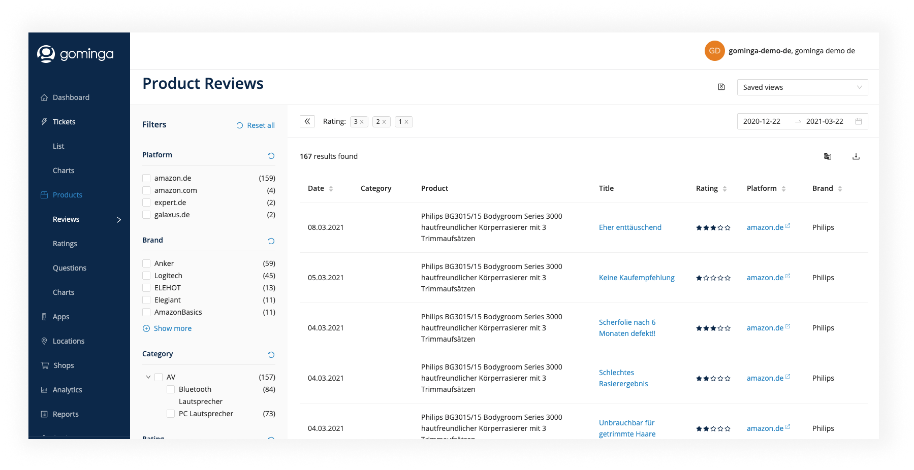This screenshot has height=470, width=914.
Task: Click the translate reviews icon
Action: tap(827, 156)
